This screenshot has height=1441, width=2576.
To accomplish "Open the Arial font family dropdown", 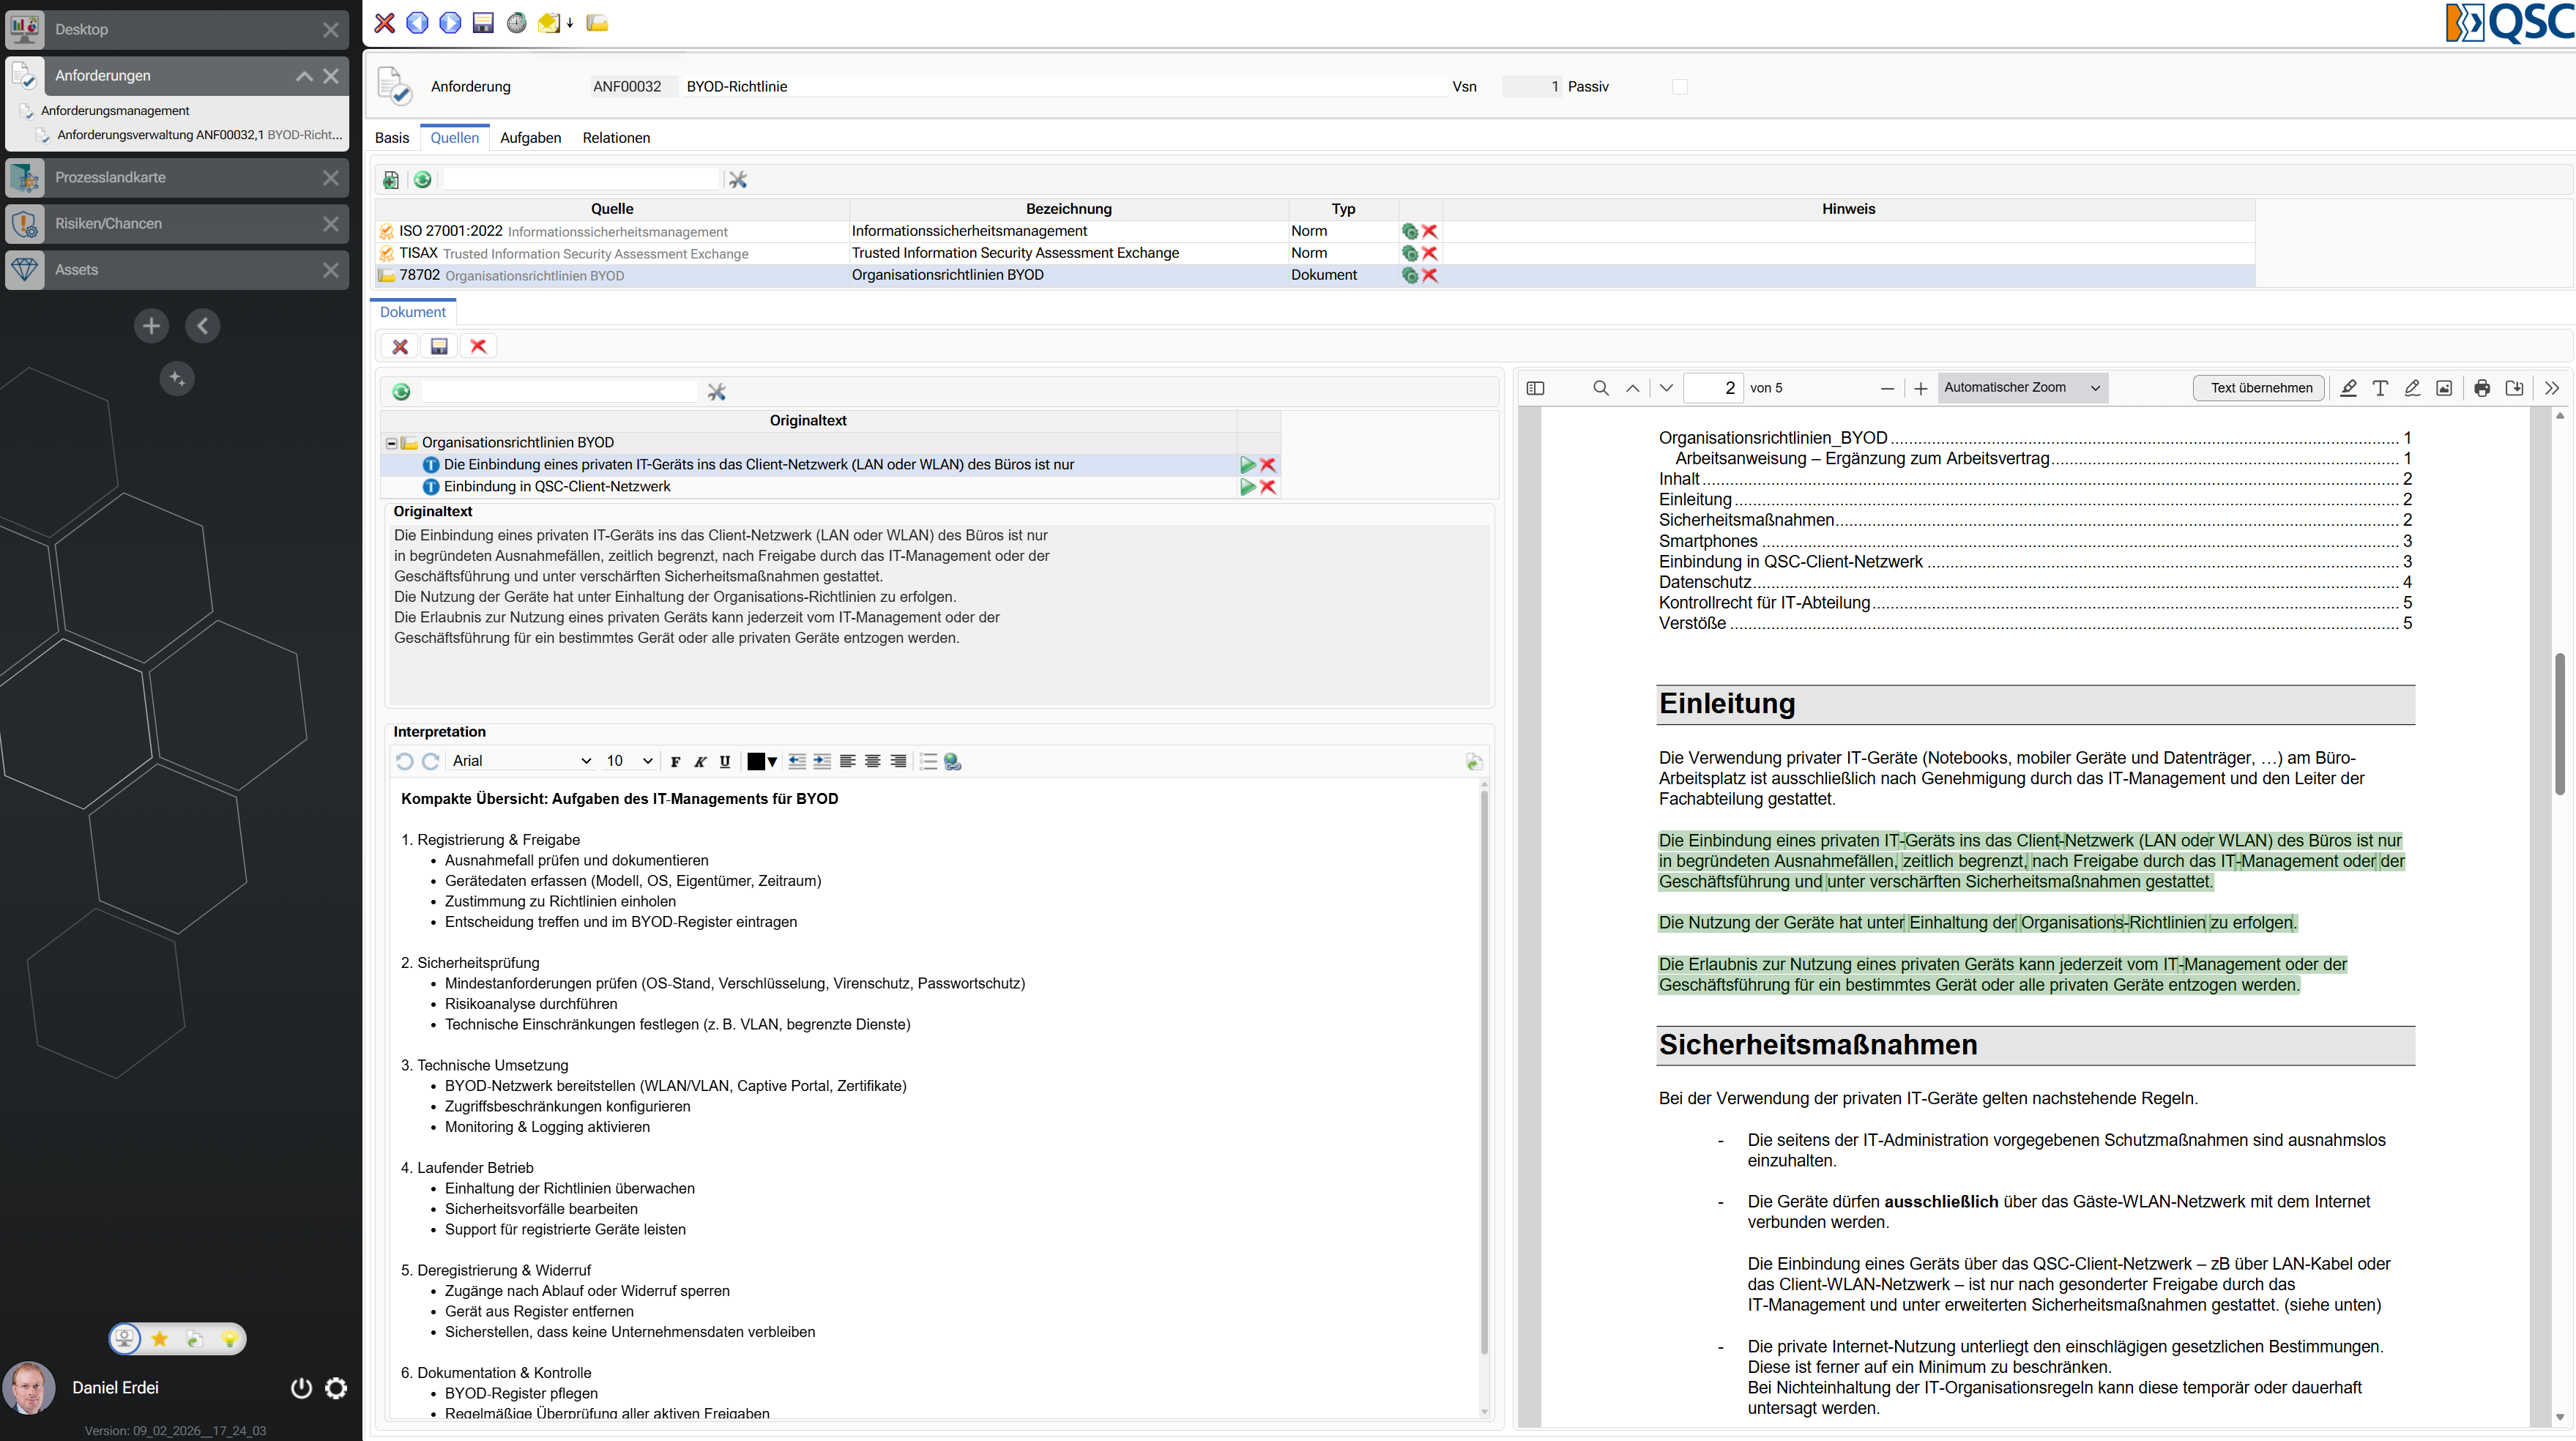I will [x=522, y=761].
